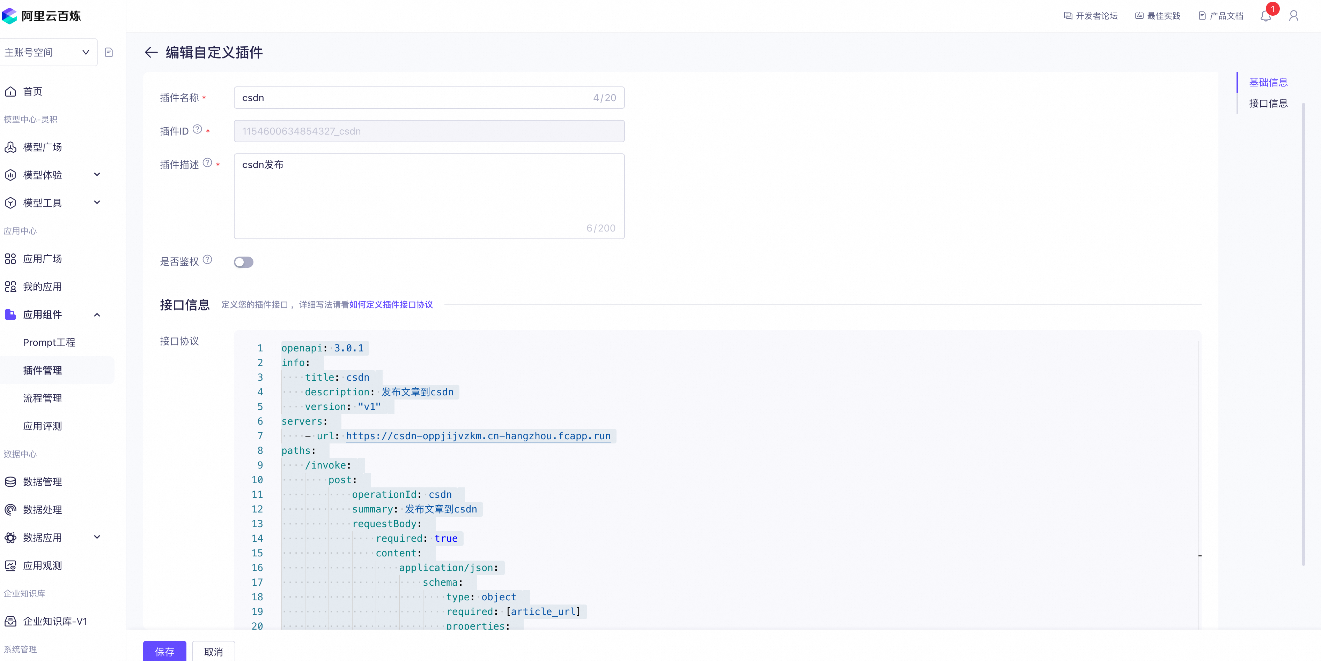Open 流程管理 in the sidebar
This screenshot has width=1321, height=661.
click(43, 398)
